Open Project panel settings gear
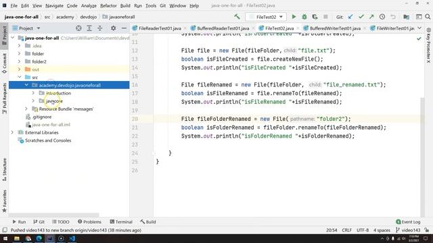 tap(113, 28)
